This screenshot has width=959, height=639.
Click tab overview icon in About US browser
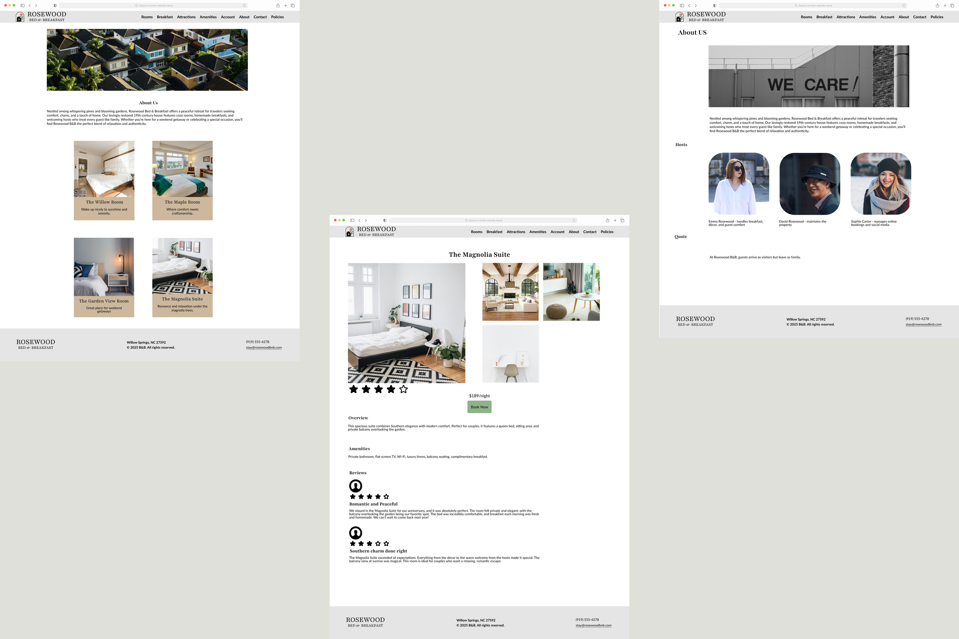pyautogui.click(x=952, y=6)
